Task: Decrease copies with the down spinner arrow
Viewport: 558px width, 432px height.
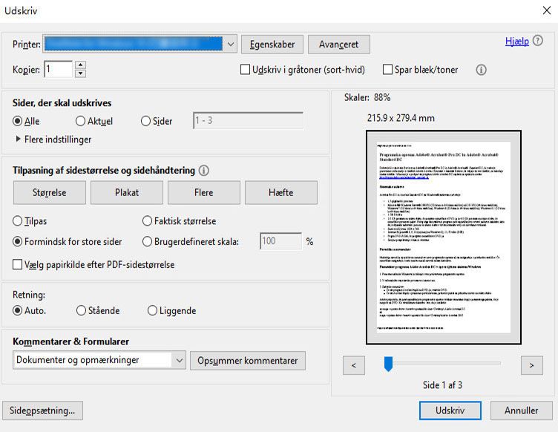Action: click(x=81, y=73)
